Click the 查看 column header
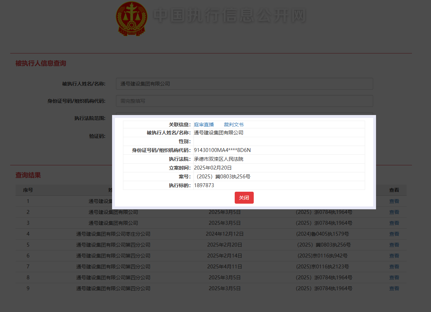Image resolution: width=431 pixels, height=312 pixels. [394, 190]
